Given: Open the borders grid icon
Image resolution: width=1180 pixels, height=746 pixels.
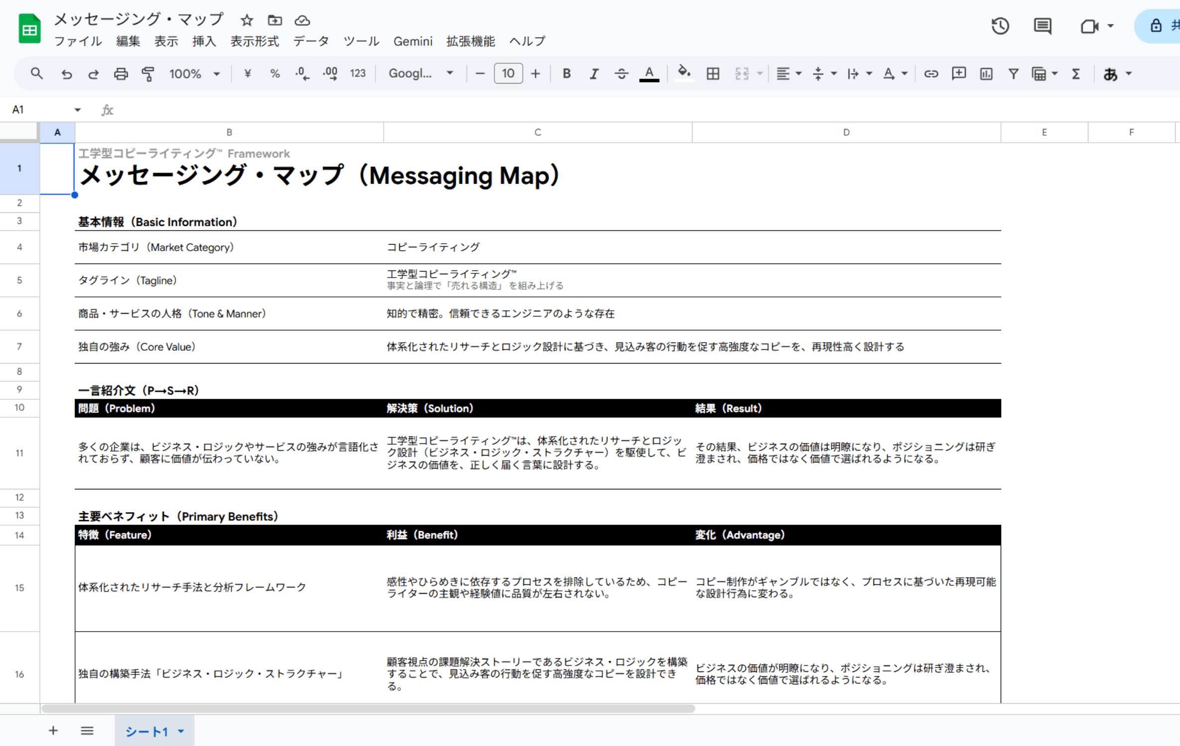Looking at the screenshot, I should click(x=712, y=74).
